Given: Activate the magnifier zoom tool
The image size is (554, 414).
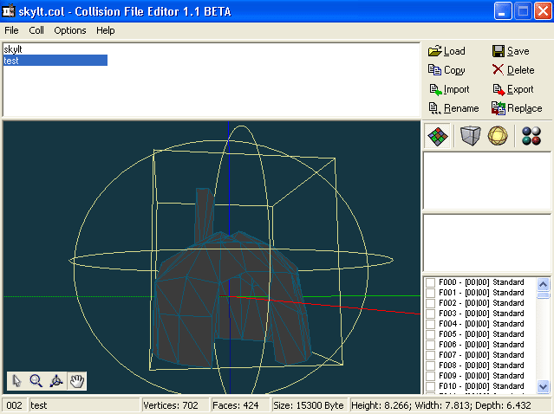Looking at the screenshot, I should (36, 380).
